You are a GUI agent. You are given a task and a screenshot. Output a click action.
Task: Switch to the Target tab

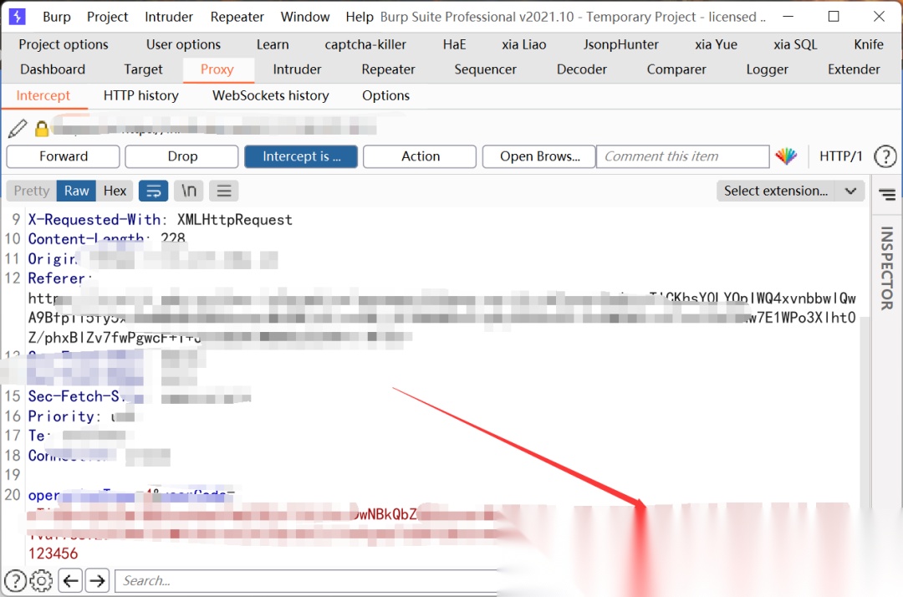pos(143,69)
